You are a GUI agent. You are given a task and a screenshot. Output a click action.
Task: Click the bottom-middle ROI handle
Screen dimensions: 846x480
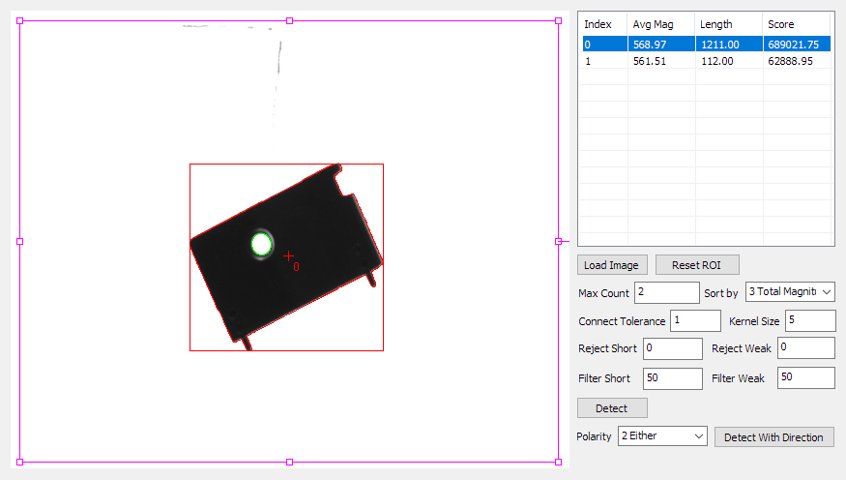coord(290,463)
